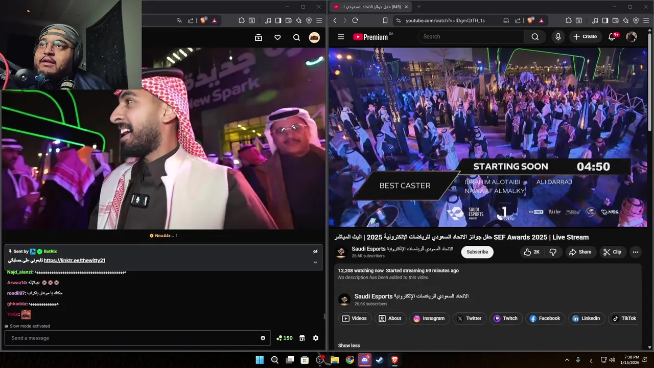Open Brave main menu in YouTube window
The image size is (654, 368).
pos(646,20)
